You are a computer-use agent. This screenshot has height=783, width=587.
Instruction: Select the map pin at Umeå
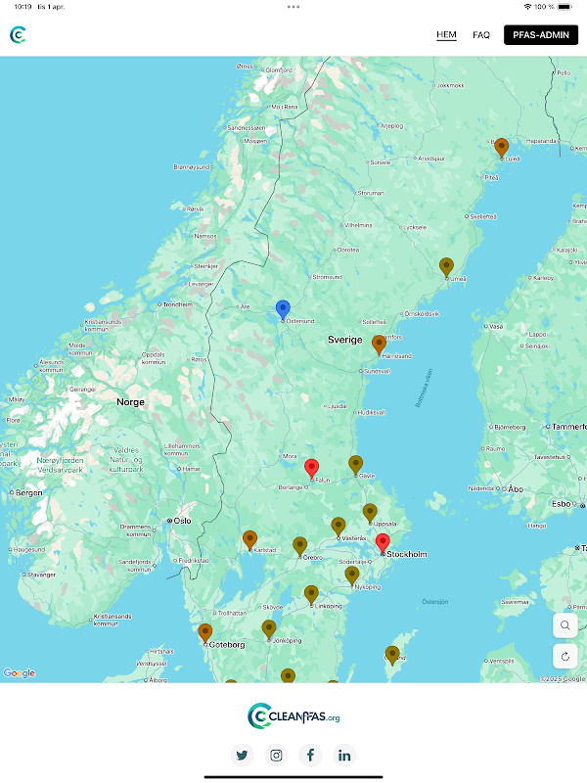point(446,267)
